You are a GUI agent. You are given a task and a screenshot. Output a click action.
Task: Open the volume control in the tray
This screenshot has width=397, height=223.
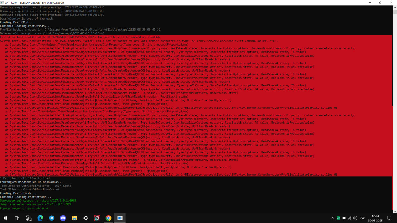coord(355,218)
